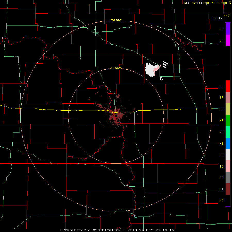The image size is (232, 232).
Task: Click the HHC product label
Action: point(226,15)
